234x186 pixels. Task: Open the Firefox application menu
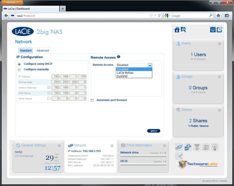point(12,2)
